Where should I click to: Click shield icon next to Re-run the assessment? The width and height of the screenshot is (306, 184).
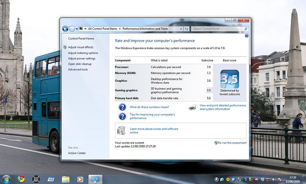(216, 143)
